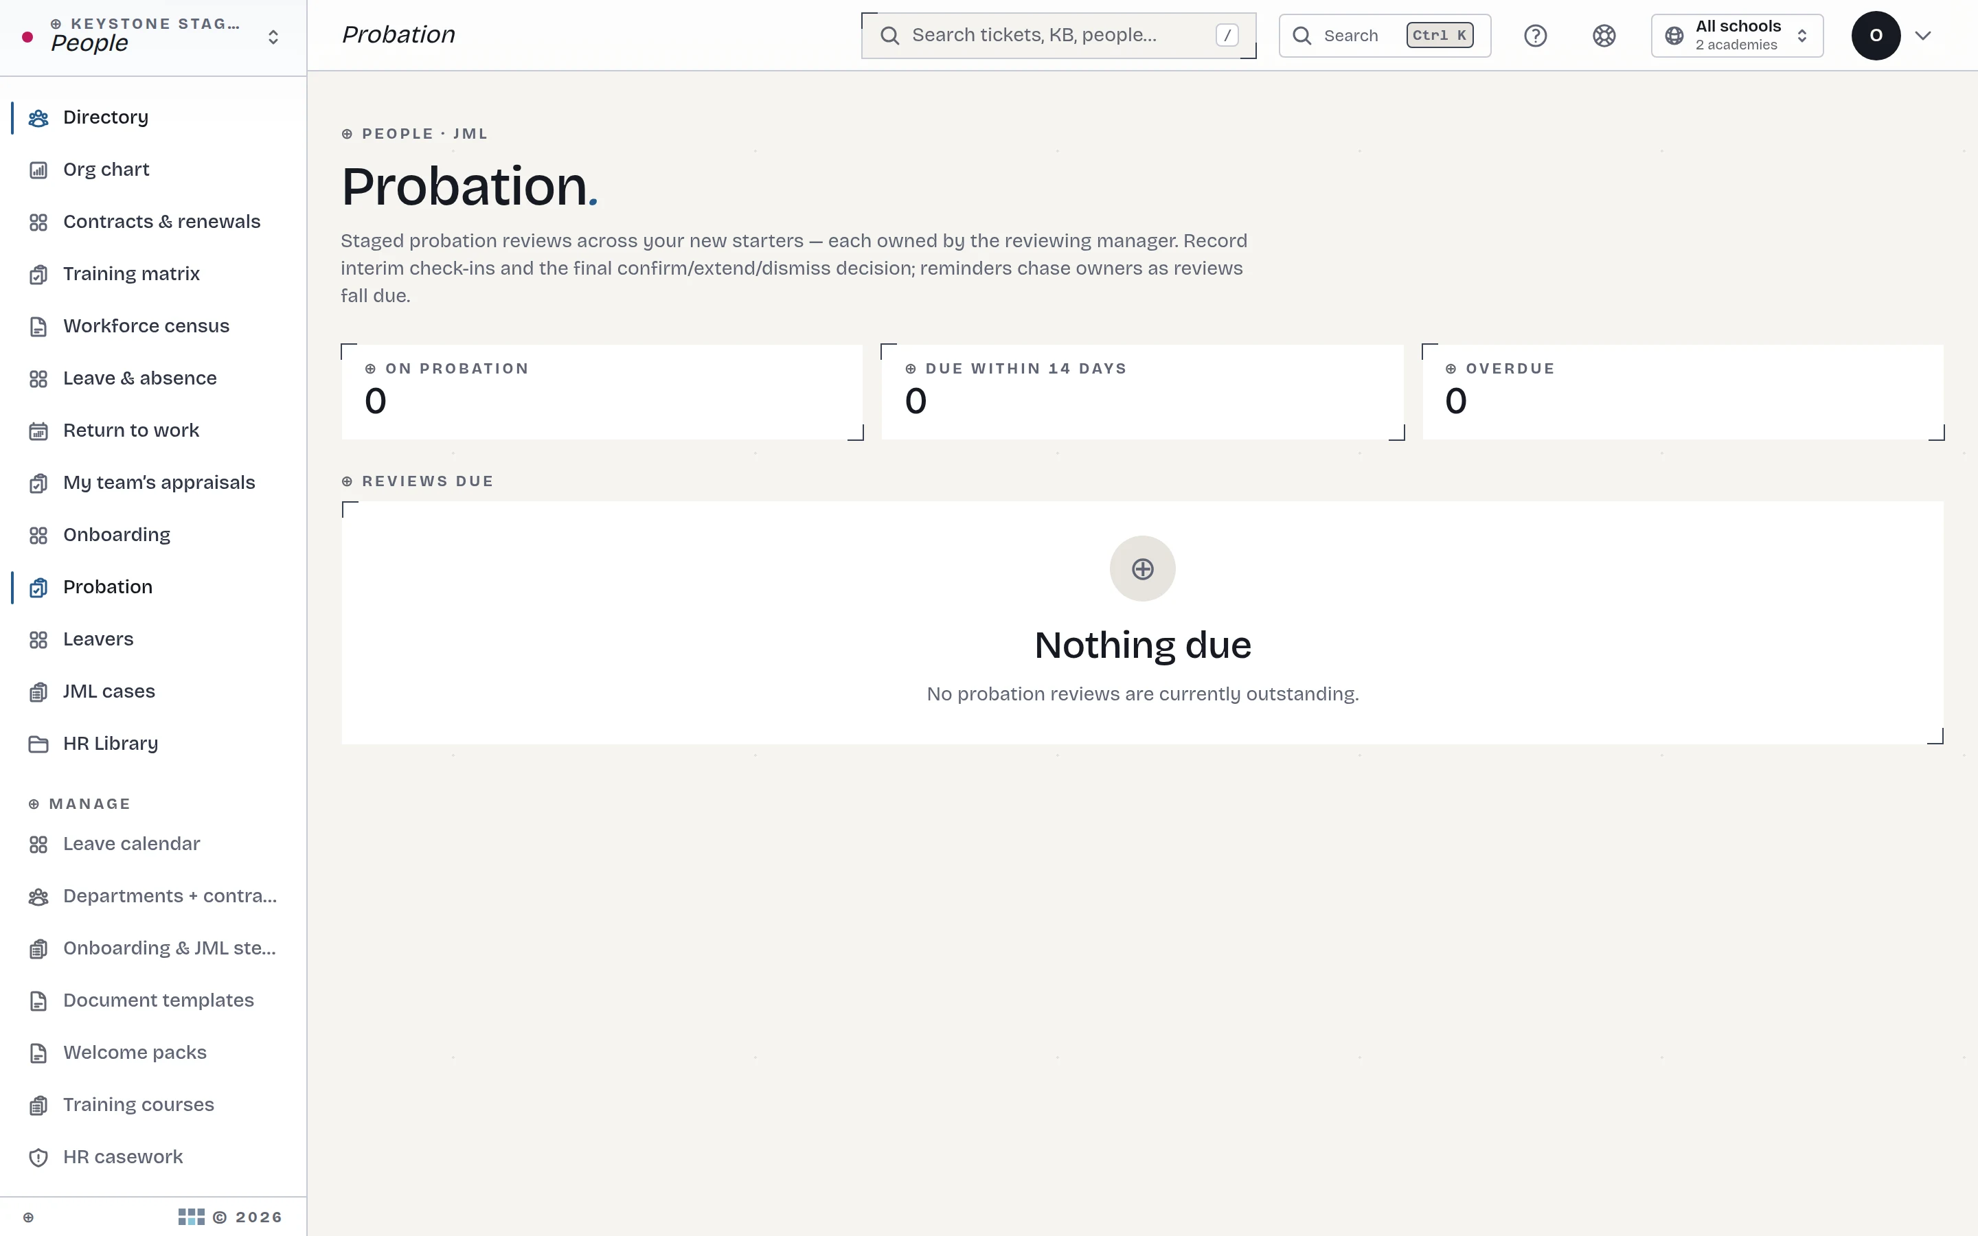The image size is (1978, 1236).
Task: Click the crosshair icon in the sidebar footer
Action: (x=29, y=1217)
